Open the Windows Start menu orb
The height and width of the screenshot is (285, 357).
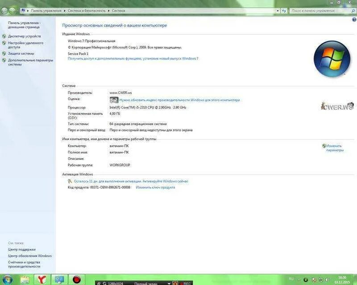click(x=8, y=280)
